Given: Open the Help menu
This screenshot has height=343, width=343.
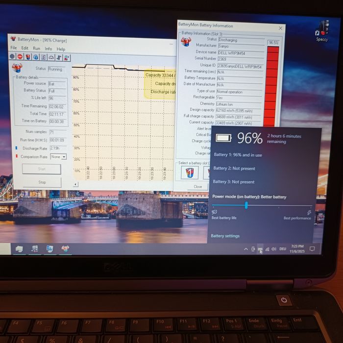Looking at the screenshot, I should coord(61,49).
